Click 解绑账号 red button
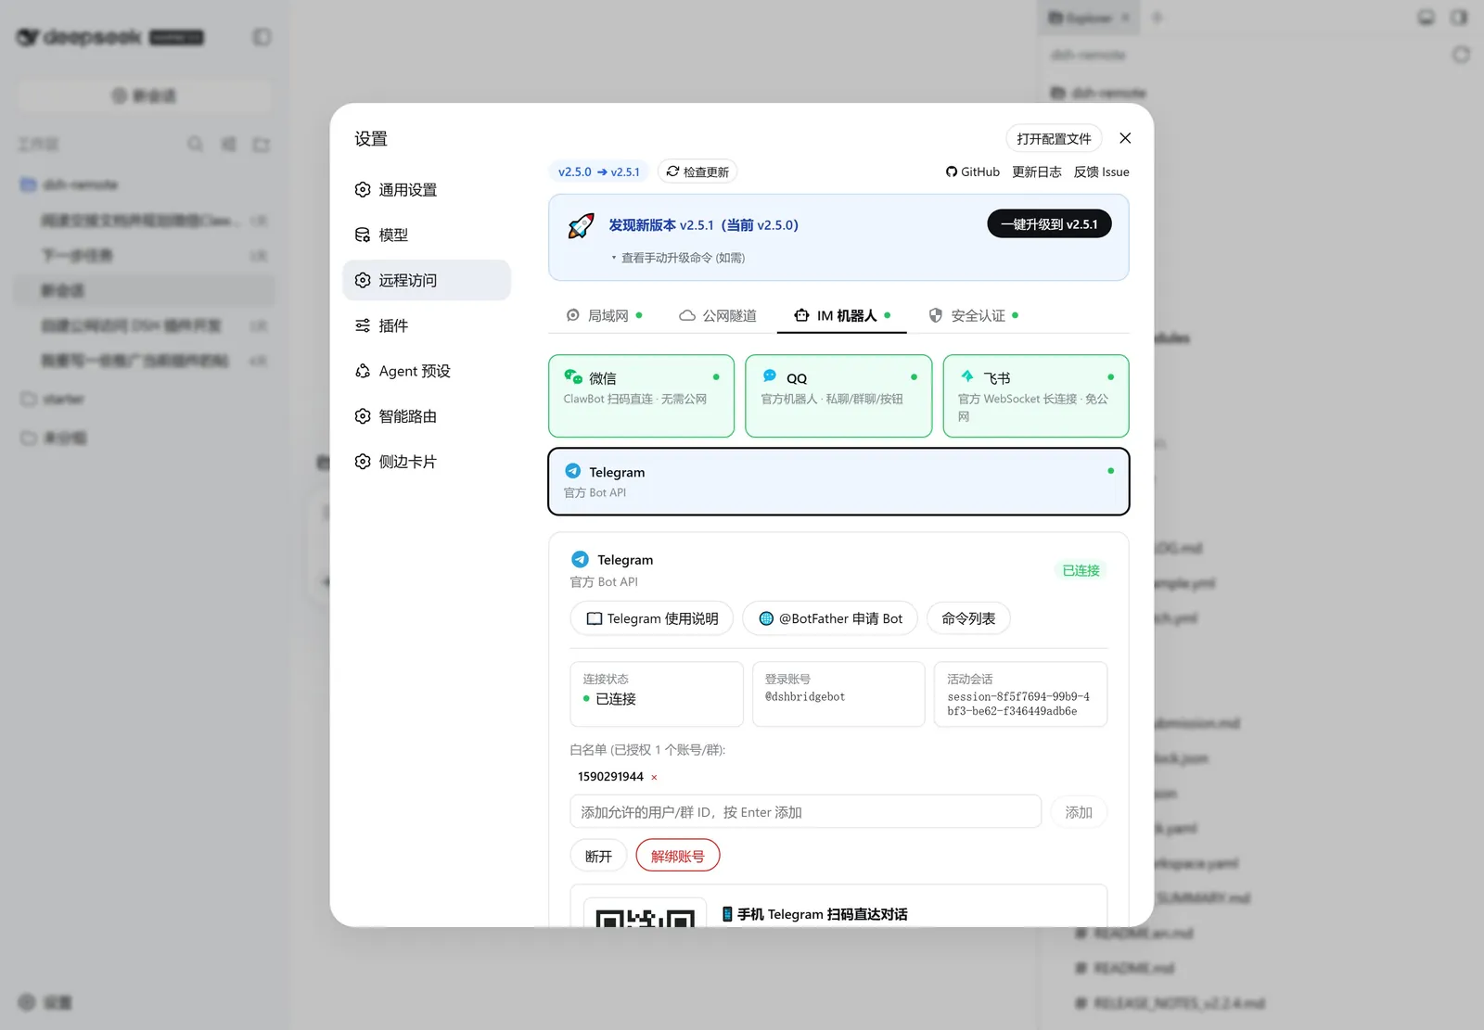 coord(677,856)
